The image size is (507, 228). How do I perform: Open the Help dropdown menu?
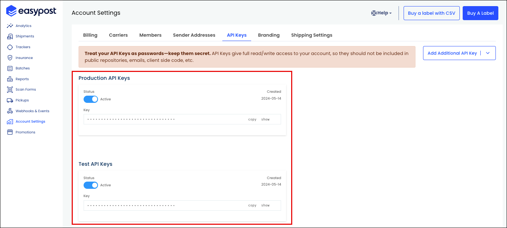(381, 13)
